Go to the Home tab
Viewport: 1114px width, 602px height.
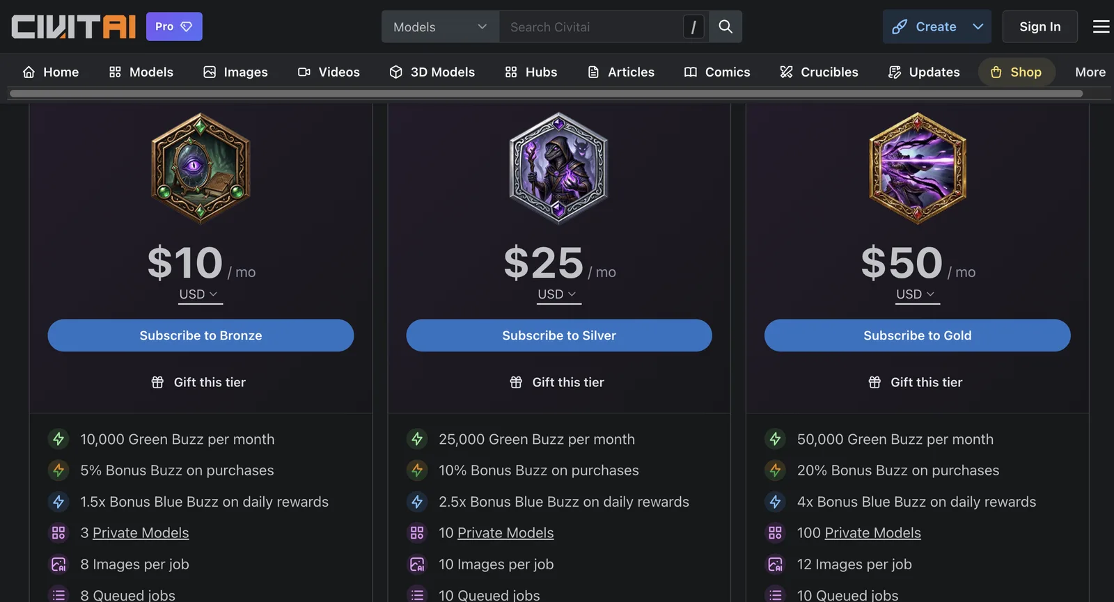(51, 72)
